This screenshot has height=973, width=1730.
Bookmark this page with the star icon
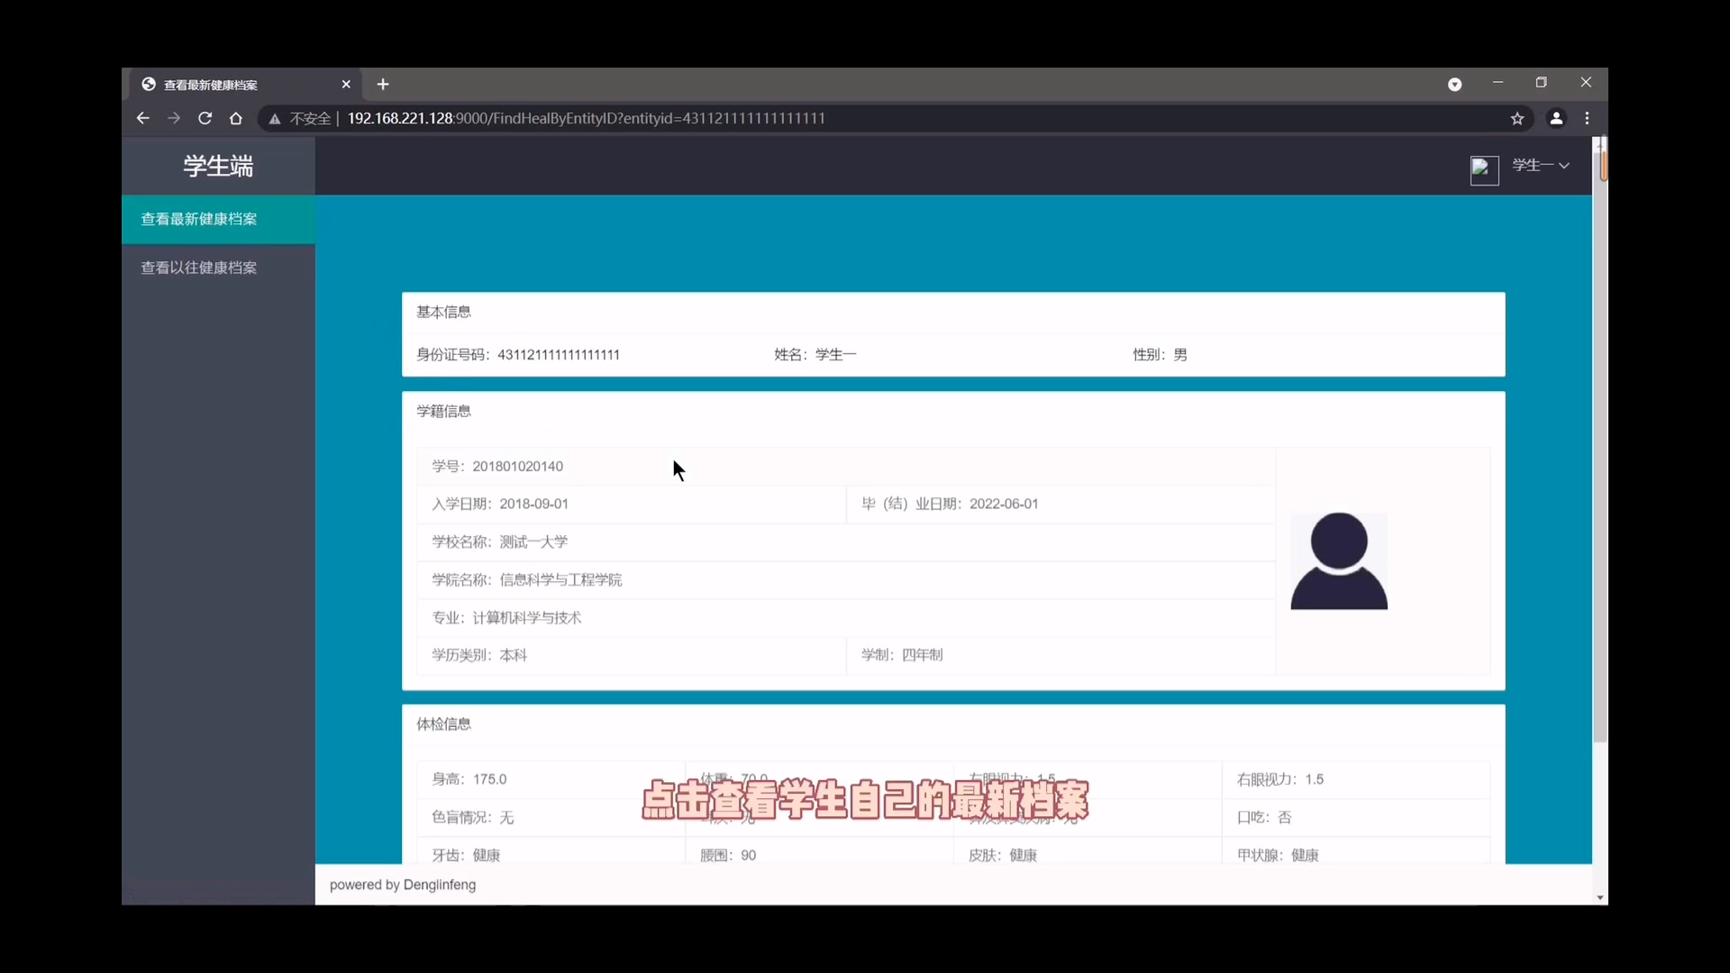point(1517,118)
